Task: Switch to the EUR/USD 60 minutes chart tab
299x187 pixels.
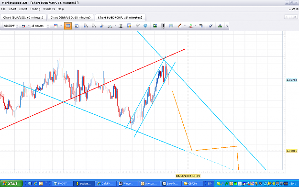Action: pos(23,17)
